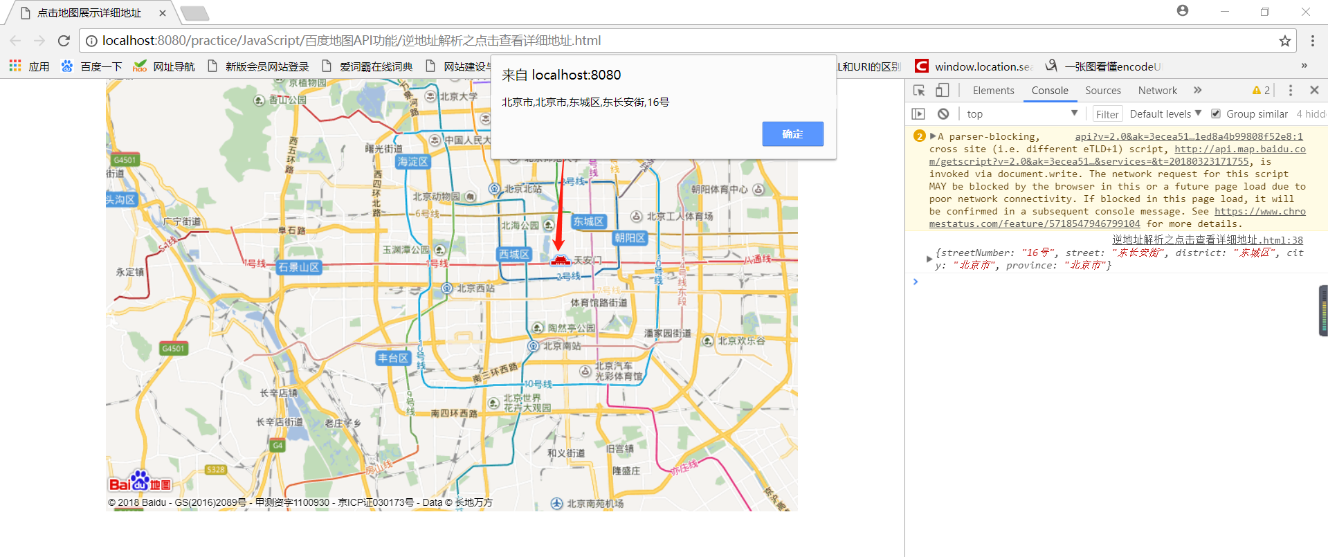Open the 应用 apps shortcut
The image size is (1328, 557).
29,66
